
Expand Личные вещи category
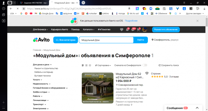tap(41, 100)
